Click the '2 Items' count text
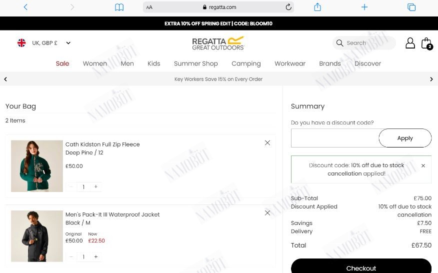Screen dimensions: 438x273 pos(15,120)
